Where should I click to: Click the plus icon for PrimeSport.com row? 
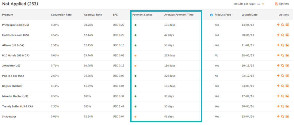click(278, 25)
